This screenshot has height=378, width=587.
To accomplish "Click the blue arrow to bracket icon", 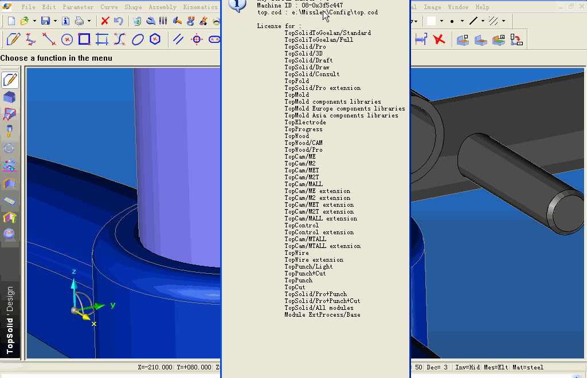I will [x=421, y=40].
